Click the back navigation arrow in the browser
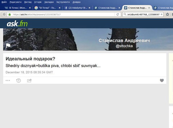The image size is (173, 128). click(x=3, y=14)
